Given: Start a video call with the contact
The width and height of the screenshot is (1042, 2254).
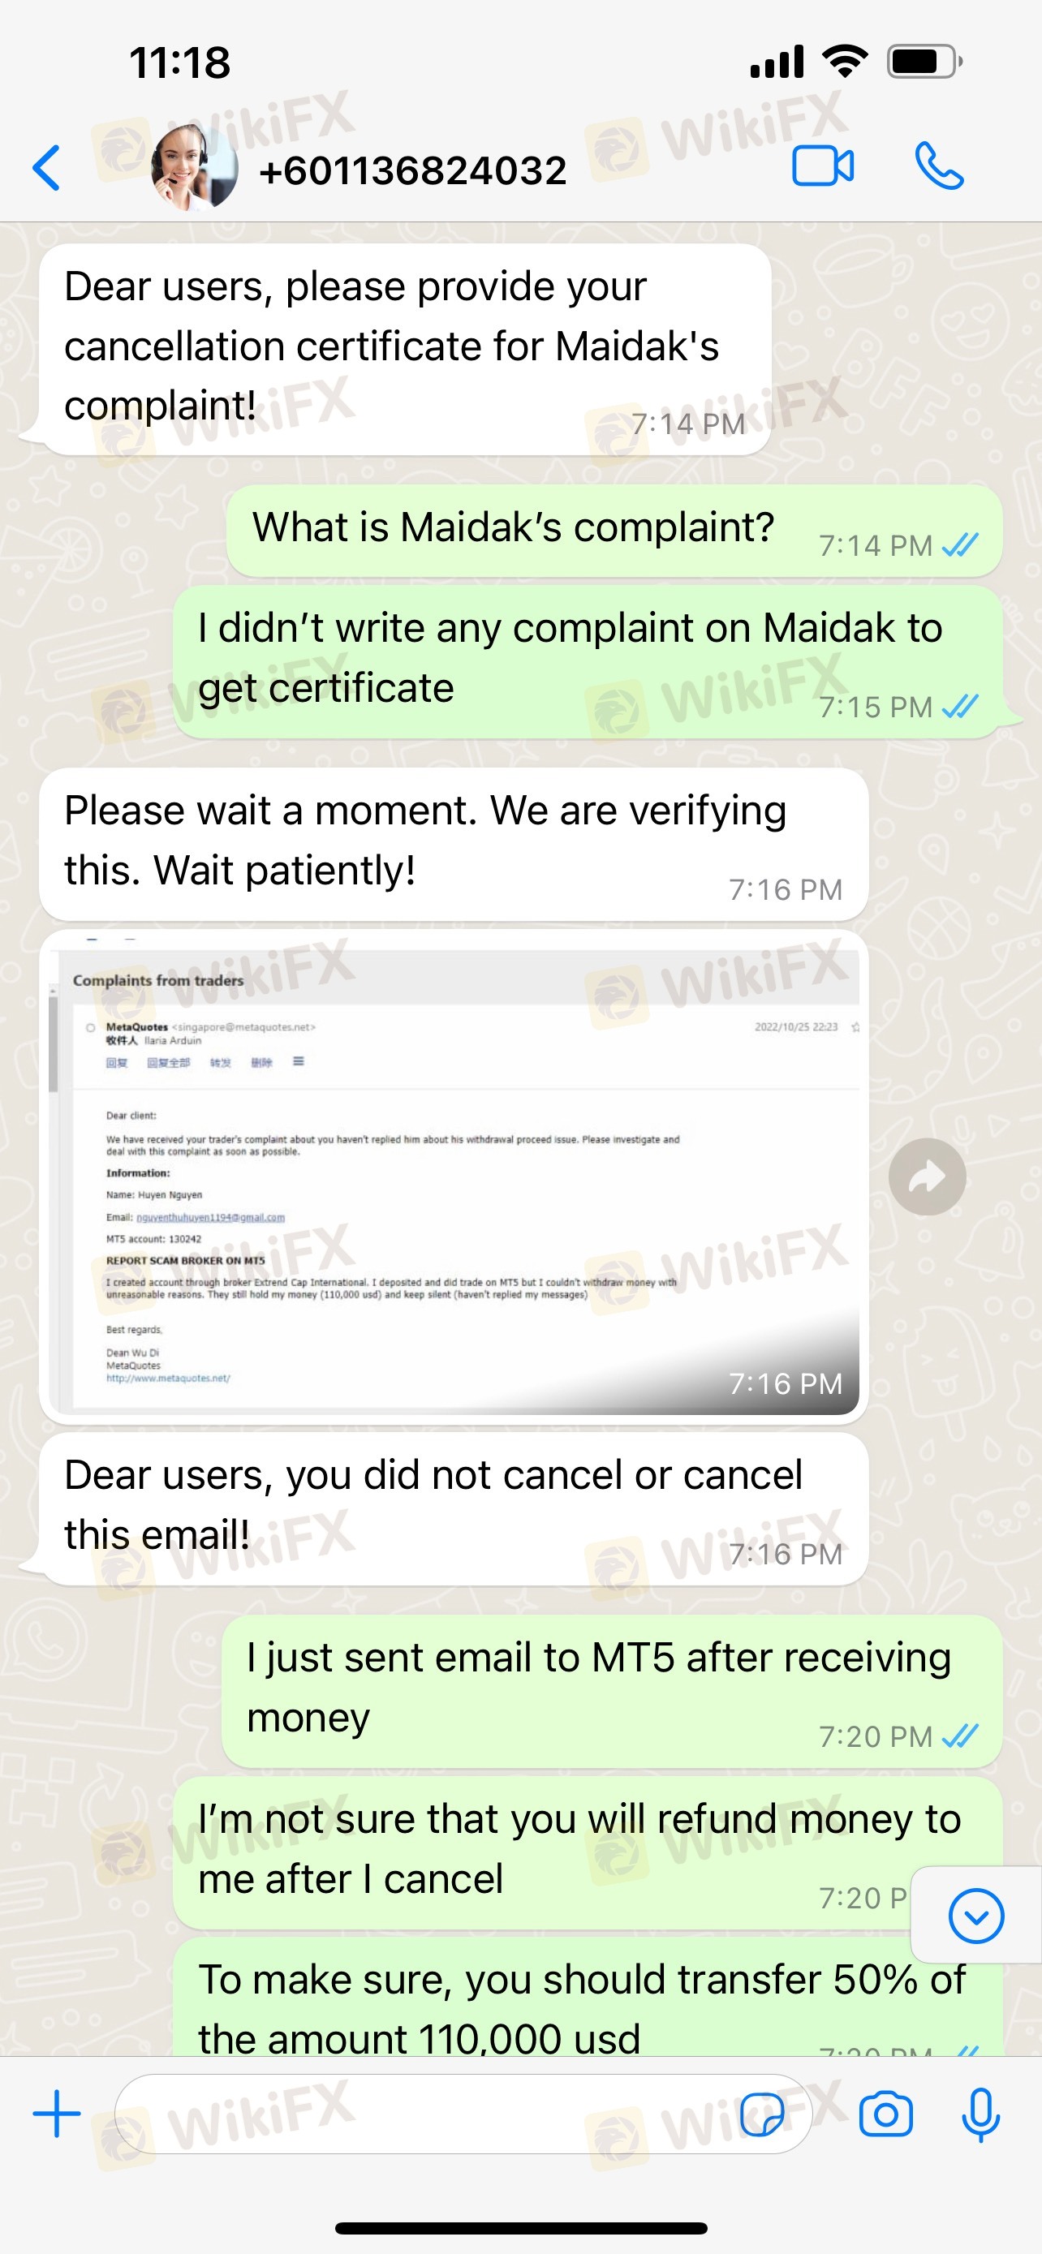Looking at the screenshot, I should pyautogui.click(x=822, y=166).
